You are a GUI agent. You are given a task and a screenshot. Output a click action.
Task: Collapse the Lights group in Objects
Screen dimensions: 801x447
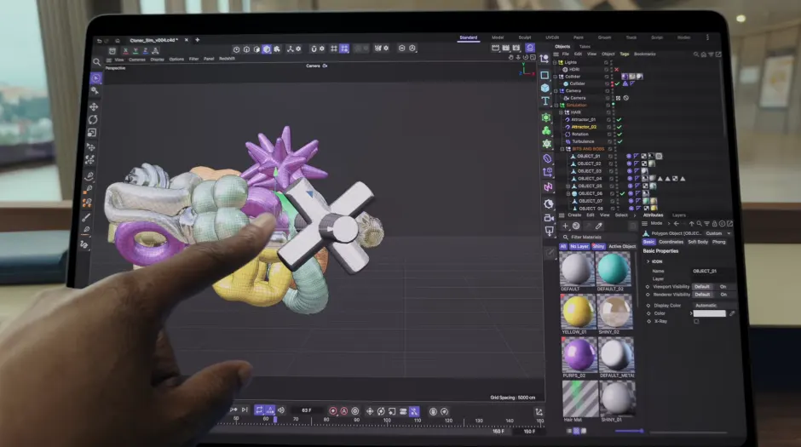point(556,62)
